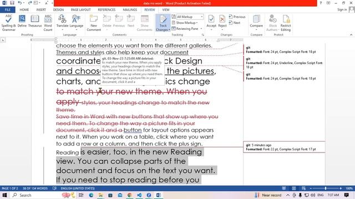The width and height of the screenshot is (355, 199).
Task: Switch to the MAILINGS tab
Action: 130,10
